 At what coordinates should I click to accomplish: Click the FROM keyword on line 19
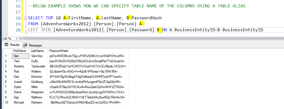click(x=33, y=24)
